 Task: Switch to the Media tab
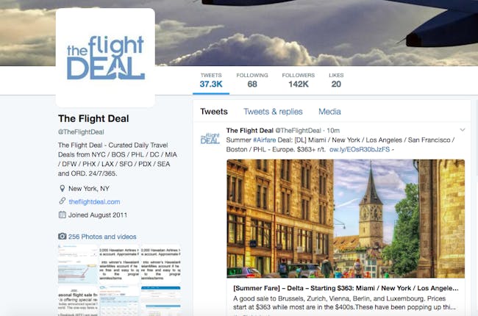(329, 112)
